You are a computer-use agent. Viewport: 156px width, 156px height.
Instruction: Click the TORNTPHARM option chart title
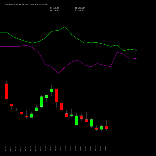point(26,5)
